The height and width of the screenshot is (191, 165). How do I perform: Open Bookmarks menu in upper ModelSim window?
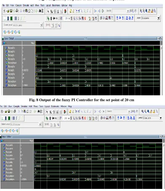tap(56, 5)
